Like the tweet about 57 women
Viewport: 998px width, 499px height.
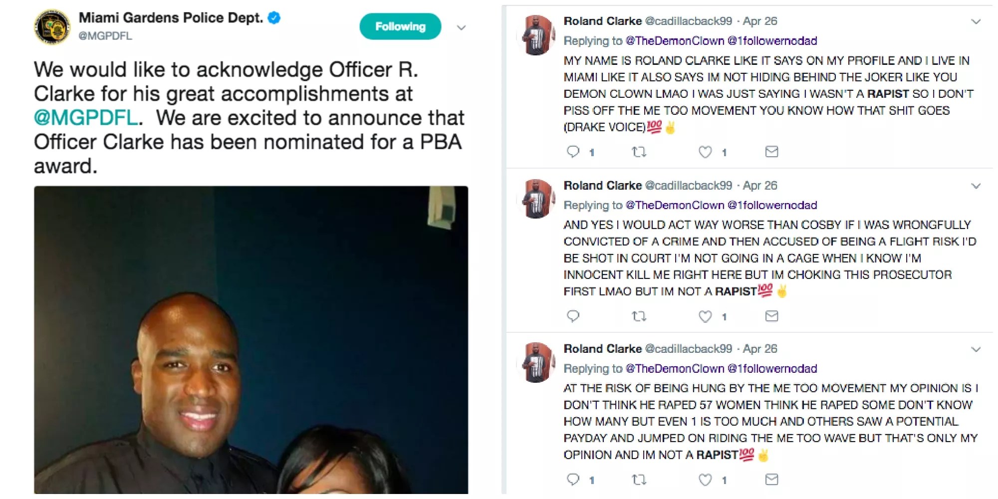point(705,480)
